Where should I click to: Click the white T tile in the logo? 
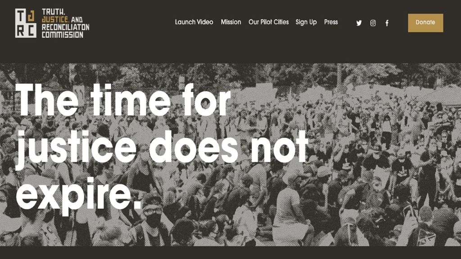[20, 16]
